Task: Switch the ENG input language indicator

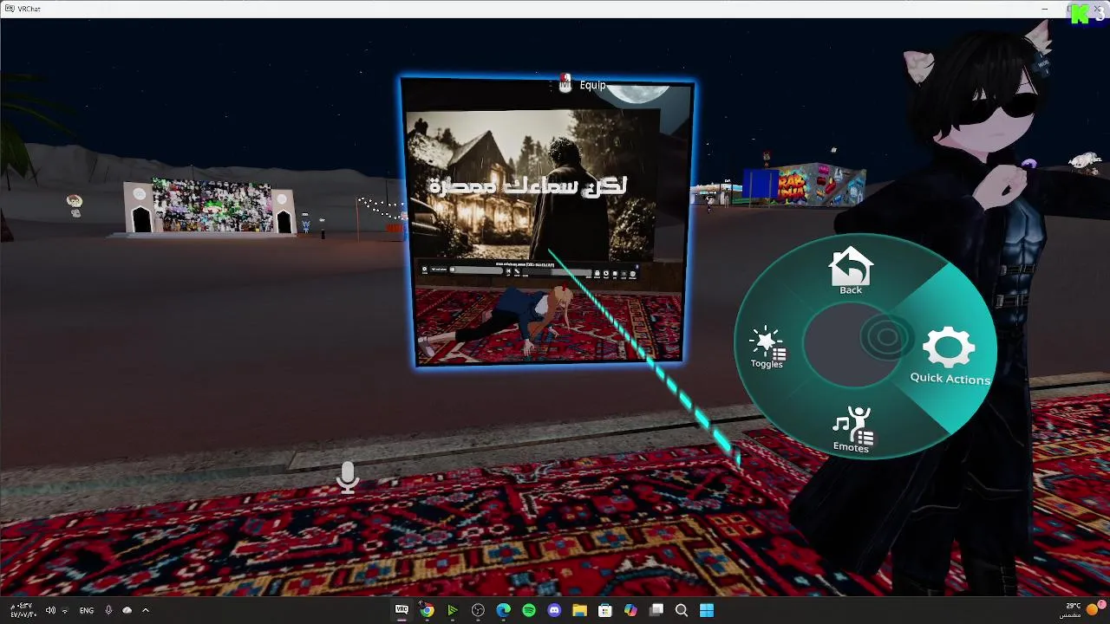Action: [x=87, y=610]
